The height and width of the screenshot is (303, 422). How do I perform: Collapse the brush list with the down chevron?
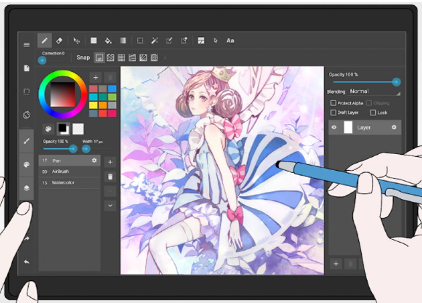pyautogui.click(x=110, y=205)
